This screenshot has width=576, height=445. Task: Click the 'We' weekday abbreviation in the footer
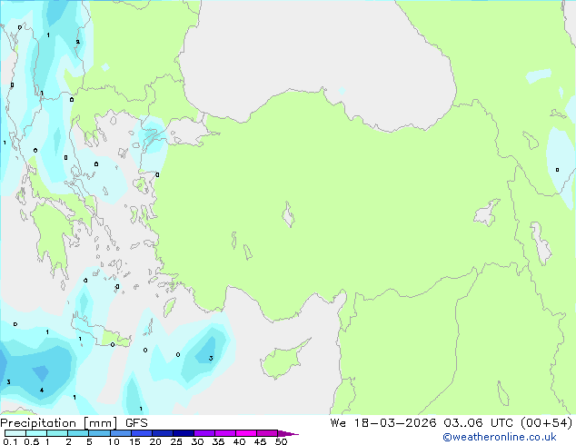click(x=338, y=422)
